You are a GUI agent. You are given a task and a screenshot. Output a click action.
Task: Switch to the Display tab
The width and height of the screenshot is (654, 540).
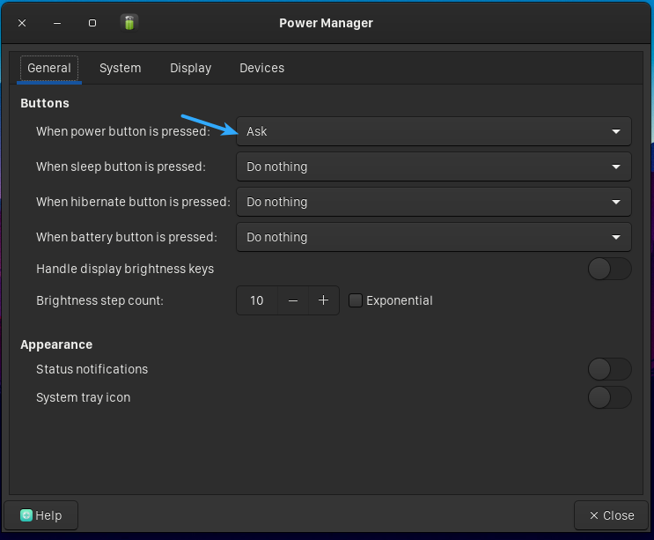coord(191,68)
